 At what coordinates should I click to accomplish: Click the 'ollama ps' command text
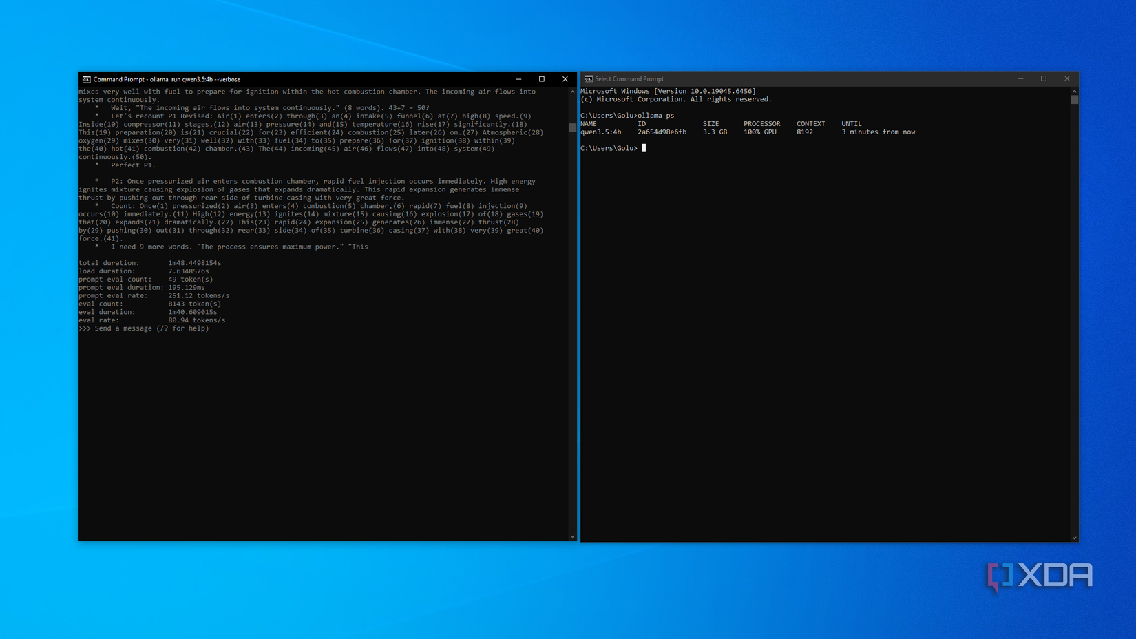point(656,116)
